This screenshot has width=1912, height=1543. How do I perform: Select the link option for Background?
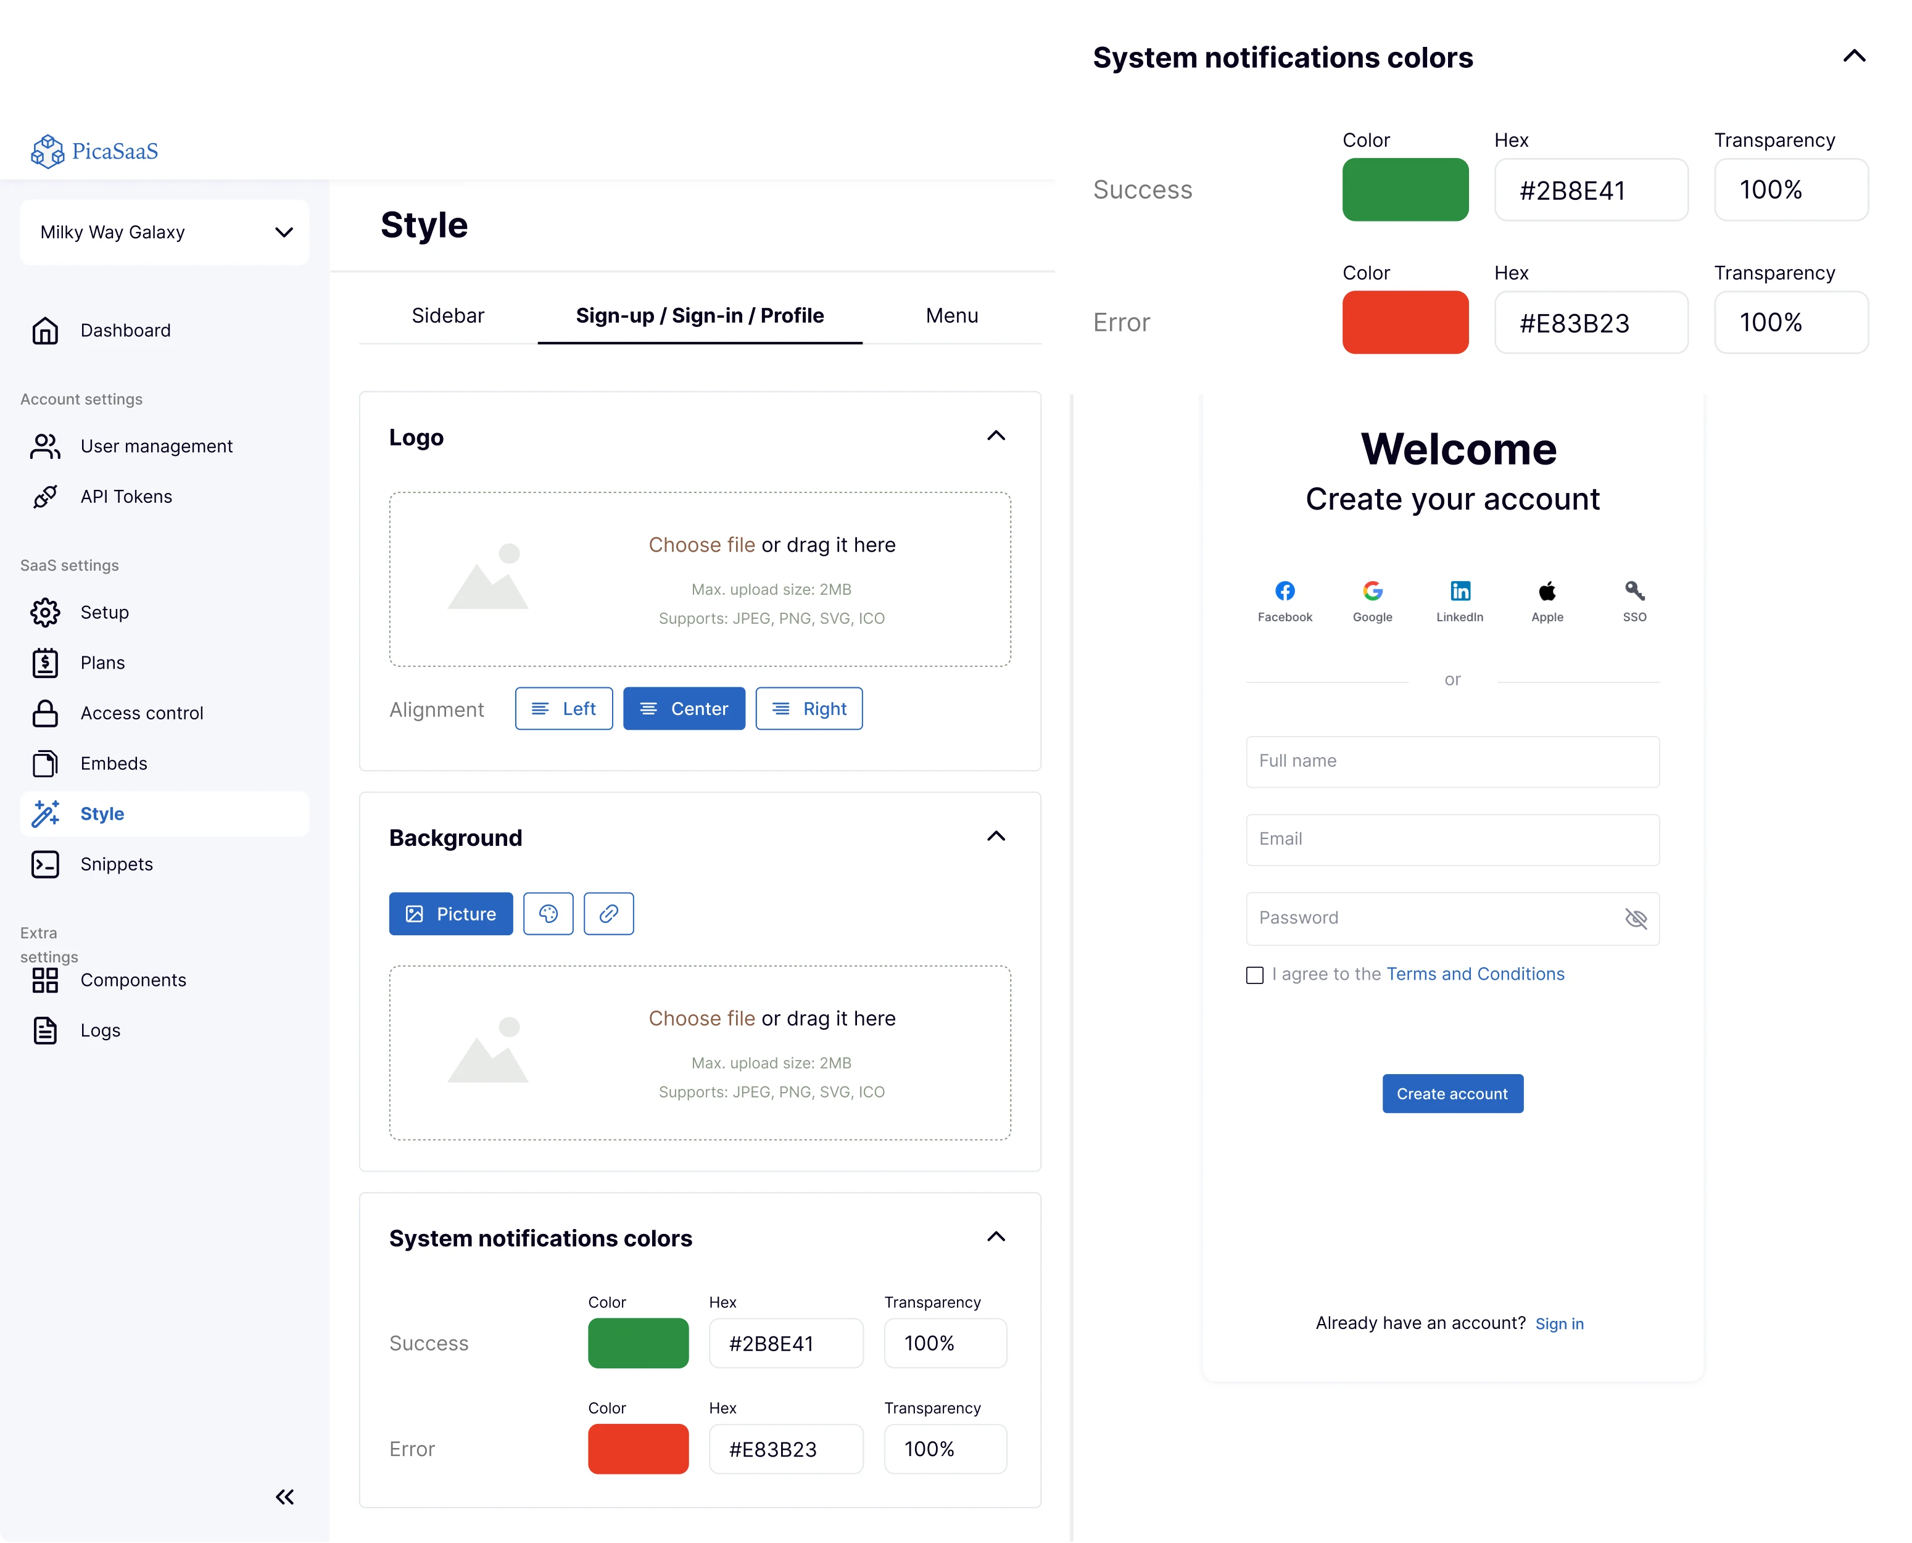point(608,914)
